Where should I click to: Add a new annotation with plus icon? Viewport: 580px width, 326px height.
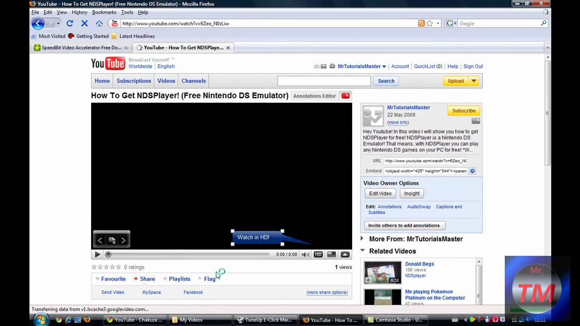click(x=112, y=240)
